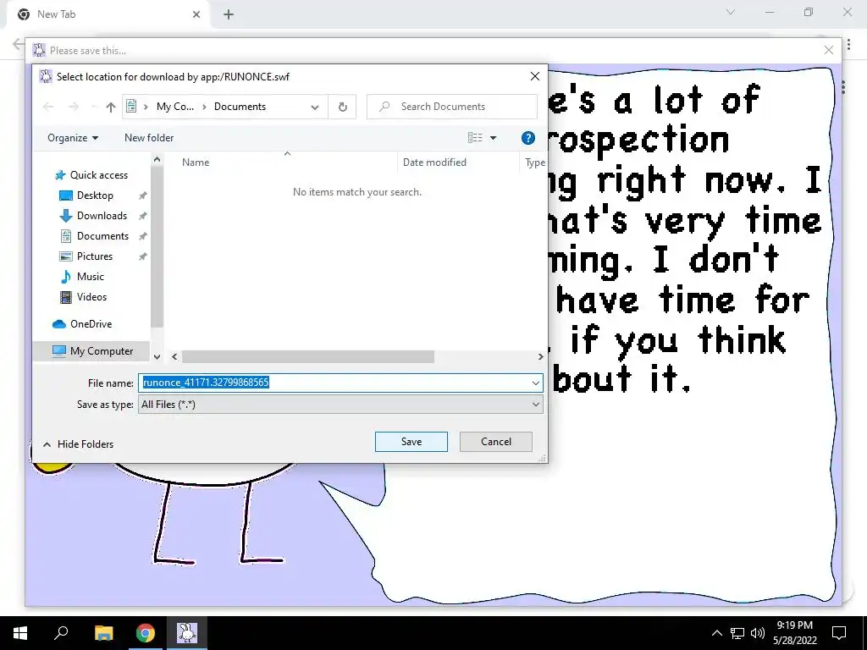
Task: Show hidden system tray icons
Action: point(716,633)
